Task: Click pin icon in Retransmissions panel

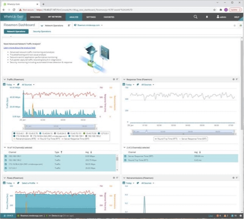Action: coord(138,183)
